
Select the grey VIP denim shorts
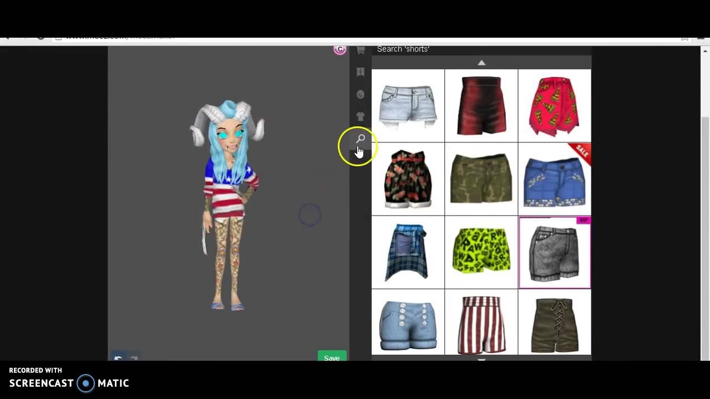point(554,252)
